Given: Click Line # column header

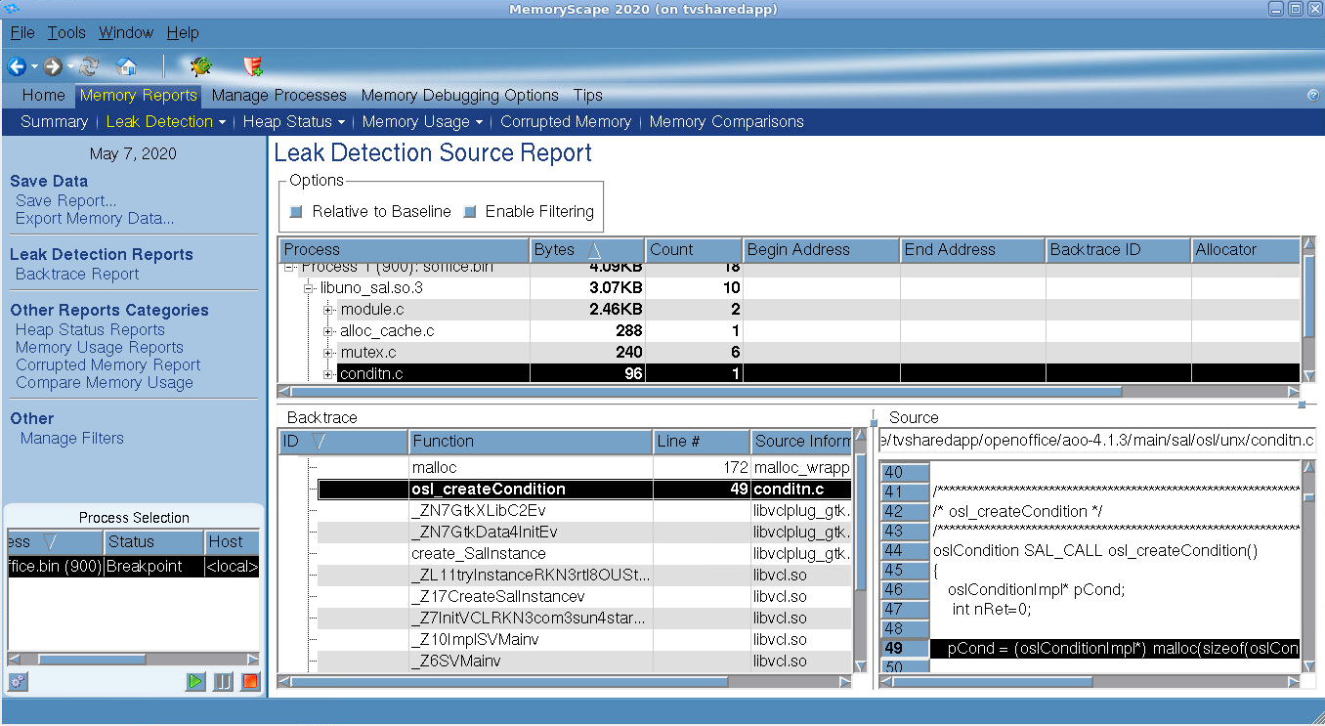Looking at the screenshot, I should pos(702,442).
